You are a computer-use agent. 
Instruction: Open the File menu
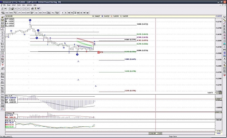(x=4, y=5)
